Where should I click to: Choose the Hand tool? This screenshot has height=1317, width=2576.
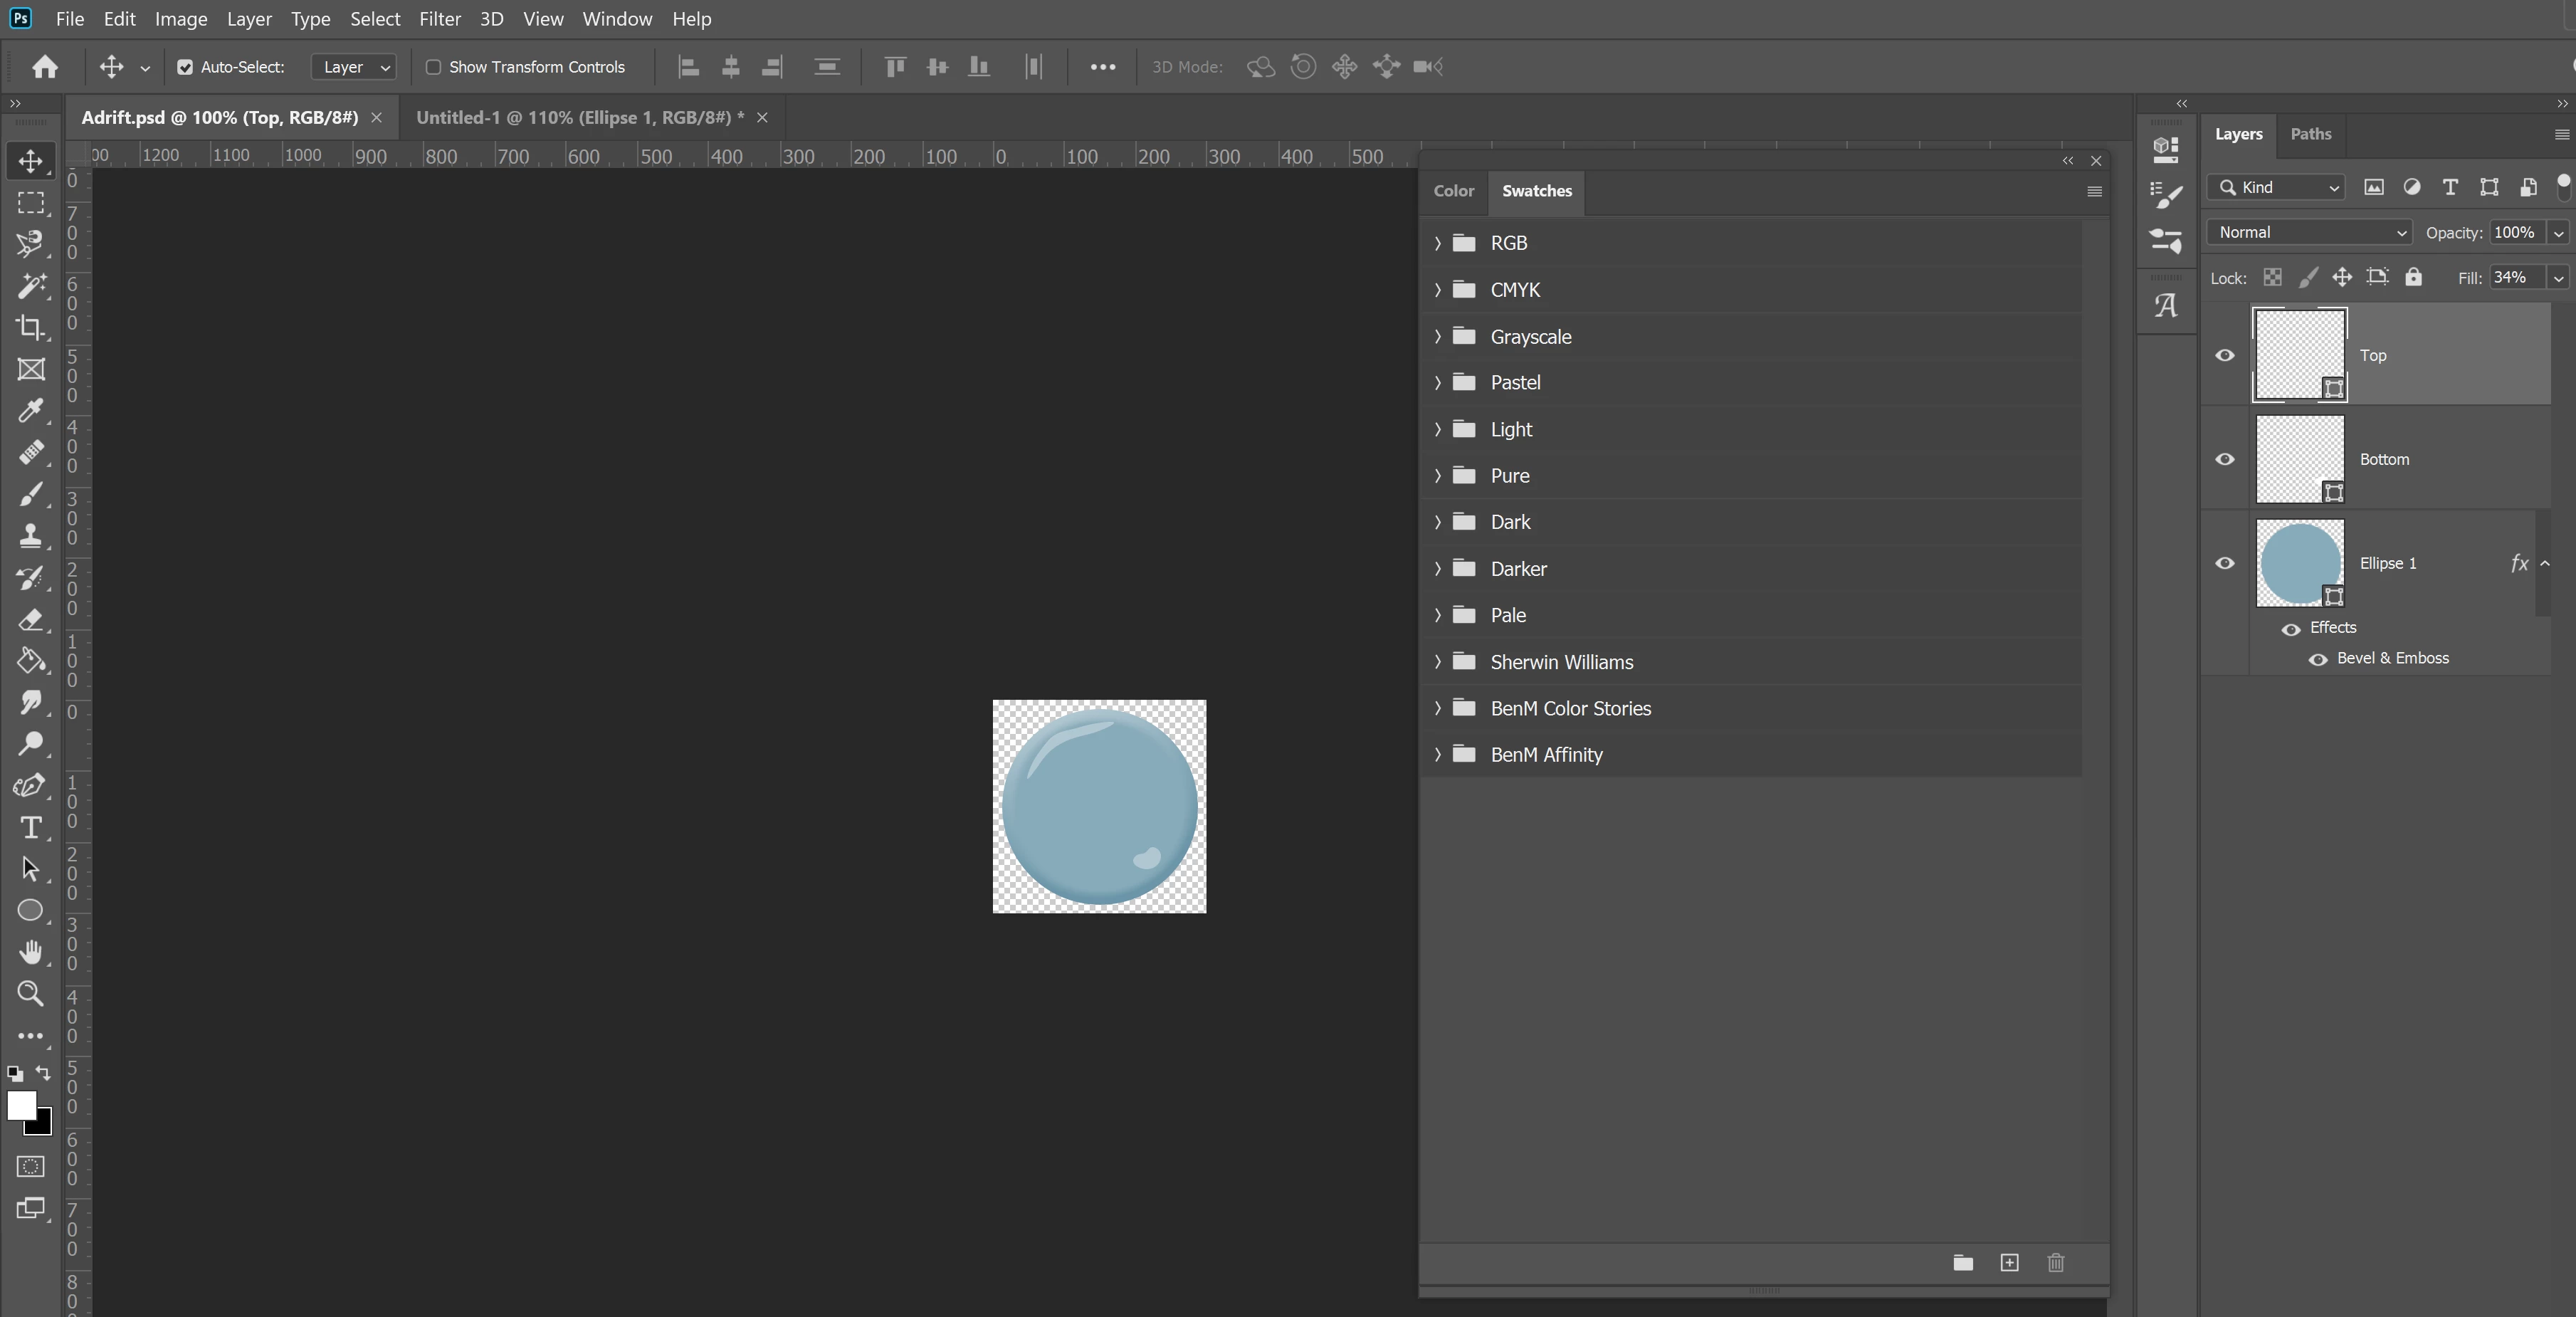point(30,952)
